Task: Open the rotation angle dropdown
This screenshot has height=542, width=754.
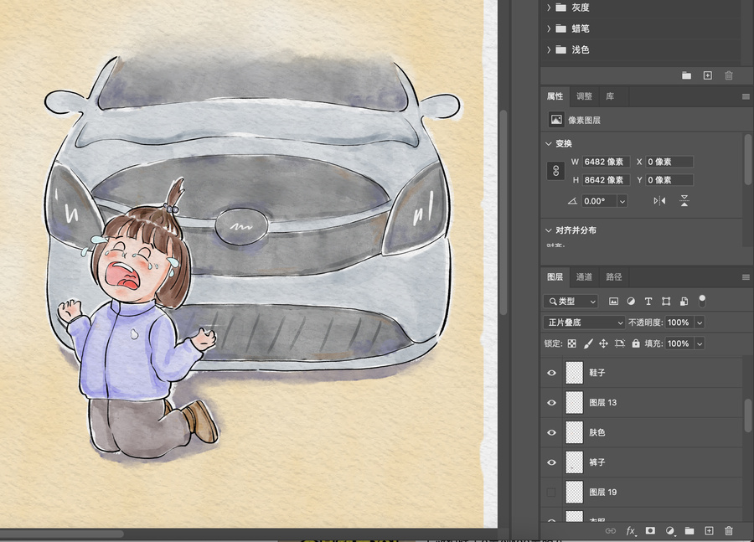Action: point(622,201)
